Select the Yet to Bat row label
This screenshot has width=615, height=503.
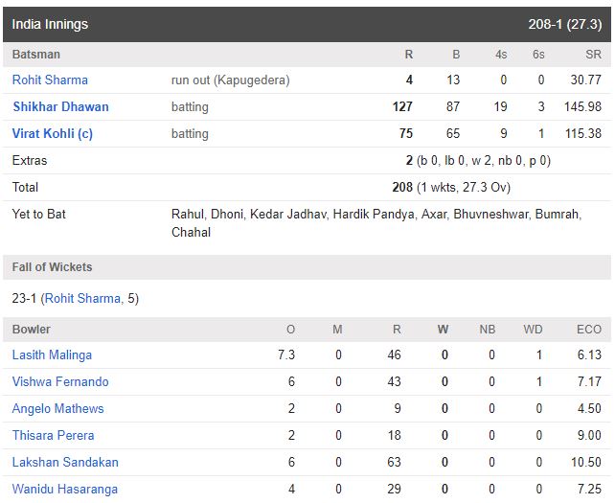39,215
